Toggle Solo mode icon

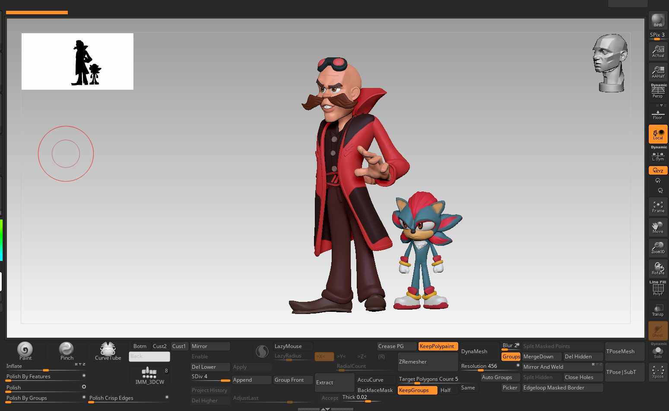pos(658,351)
